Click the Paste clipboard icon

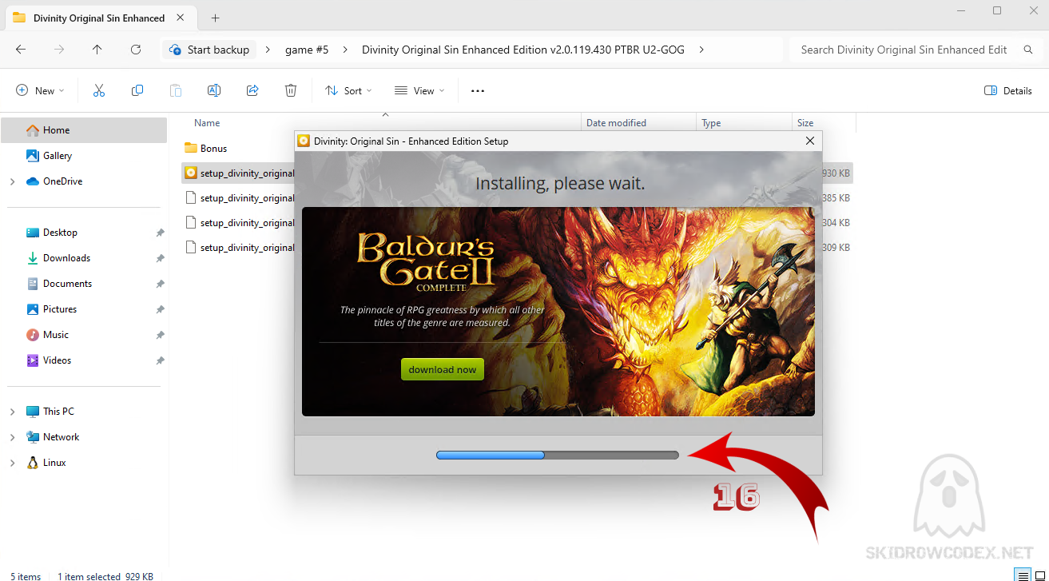click(x=176, y=91)
